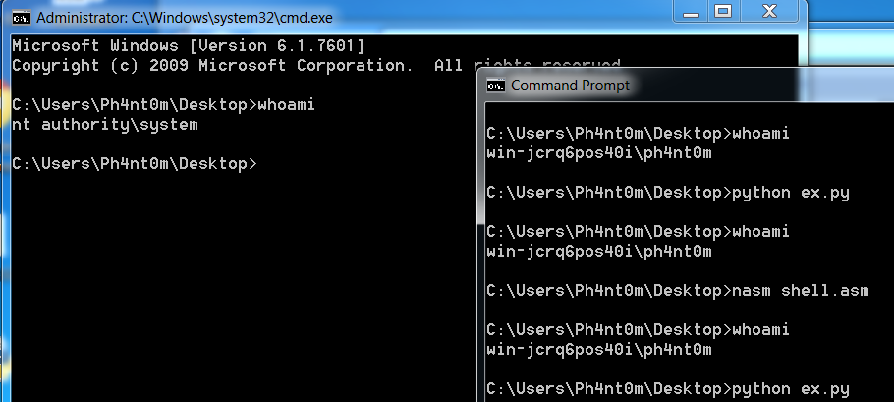
Task: Minimize the Administrator cmd.exe window
Action: 691,12
